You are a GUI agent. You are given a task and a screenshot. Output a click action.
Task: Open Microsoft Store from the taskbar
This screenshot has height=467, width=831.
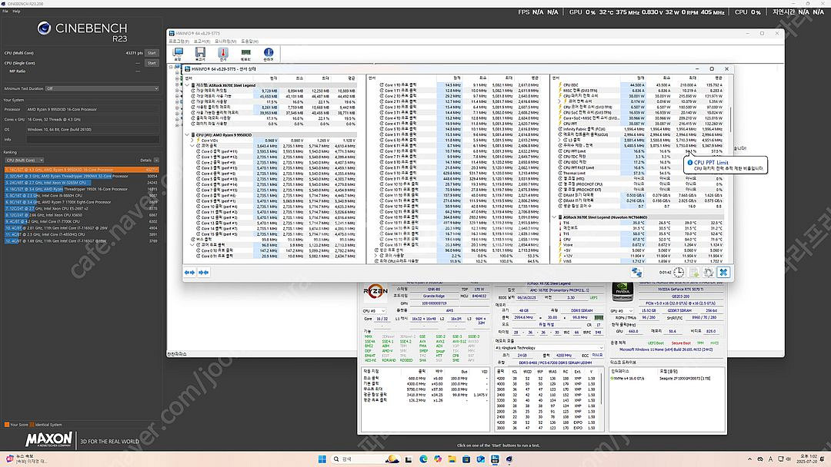pos(466,459)
